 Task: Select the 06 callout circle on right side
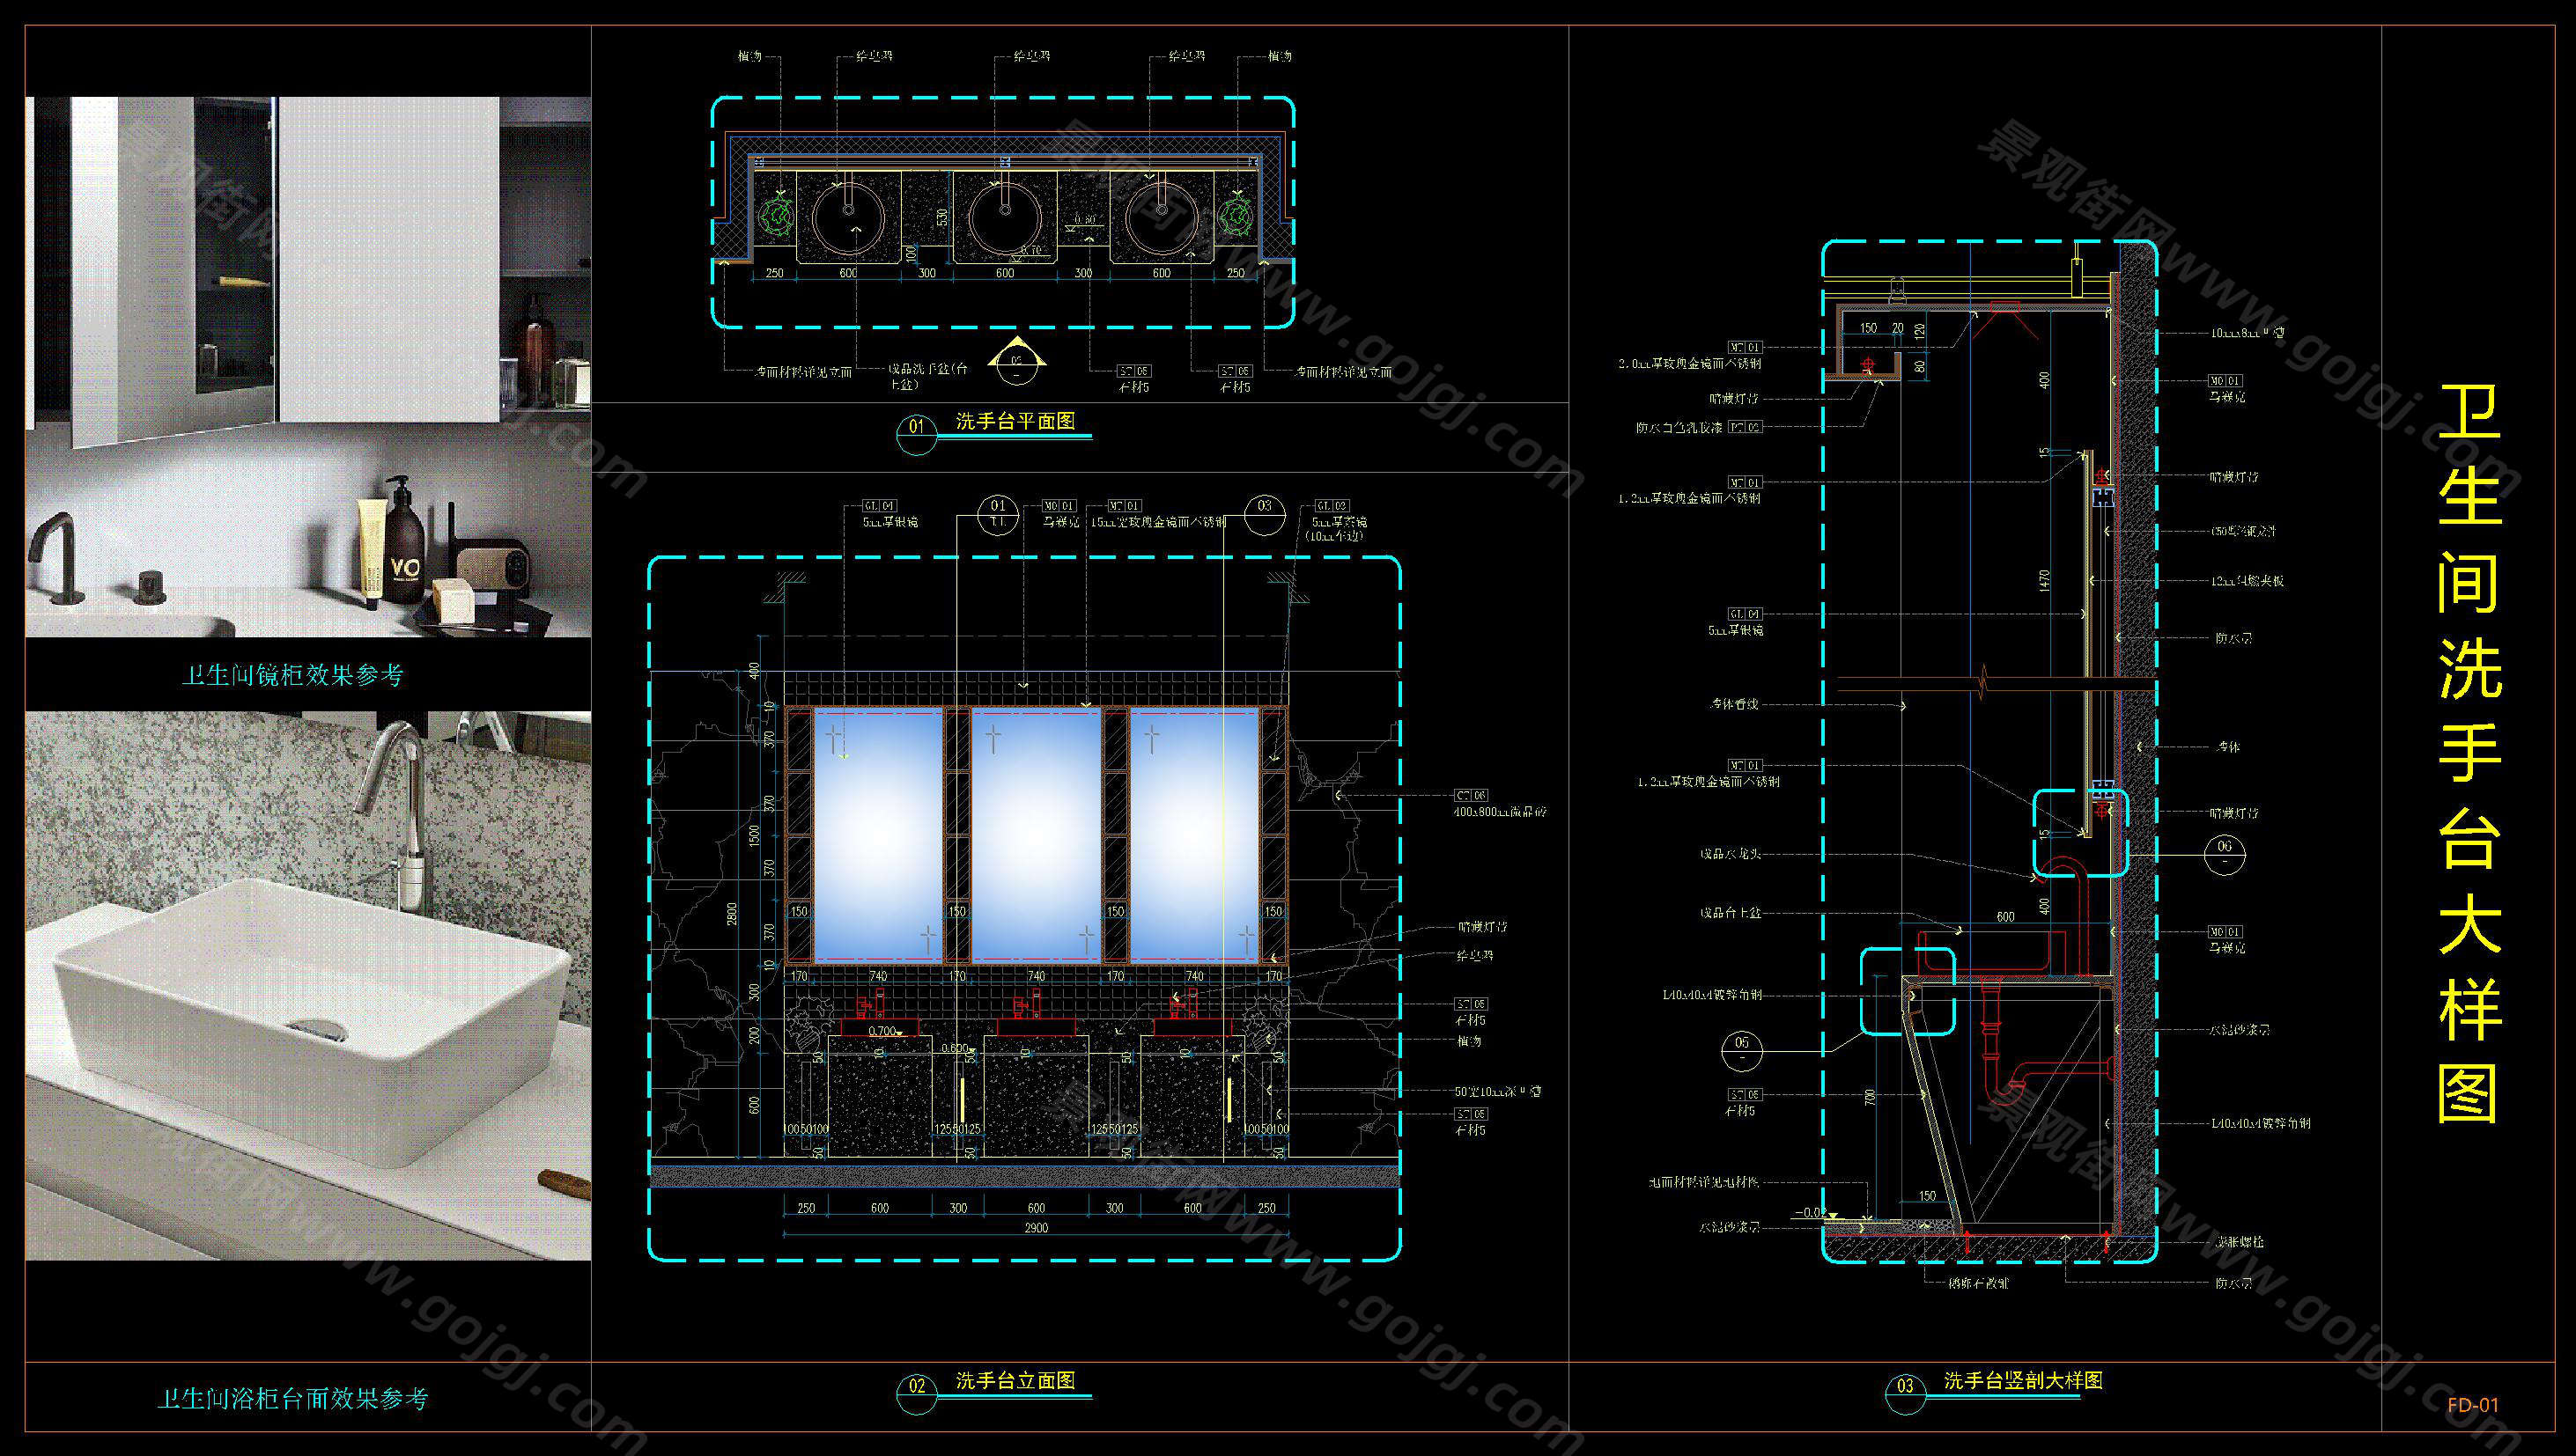pyautogui.click(x=2224, y=853)
